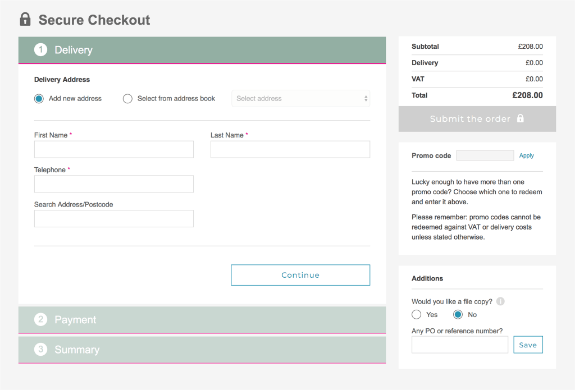The width and height of the screenshot is (575, 390).
Task: Click the step 3 Summary number icon
Action: pos(40,350)
